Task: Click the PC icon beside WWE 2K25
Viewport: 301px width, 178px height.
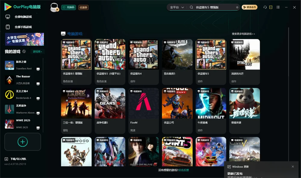Action: tap(38, 128)
